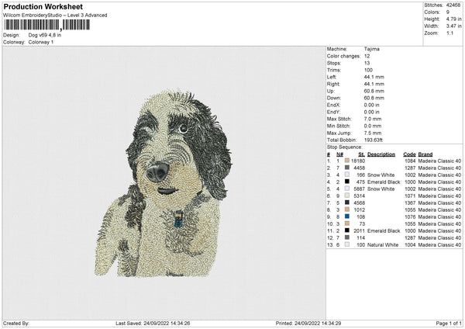Screen dimensions: 465x329
Task: Click thread code '1071' in row 6
Action: pyautogui.click(x=410, y=196)
